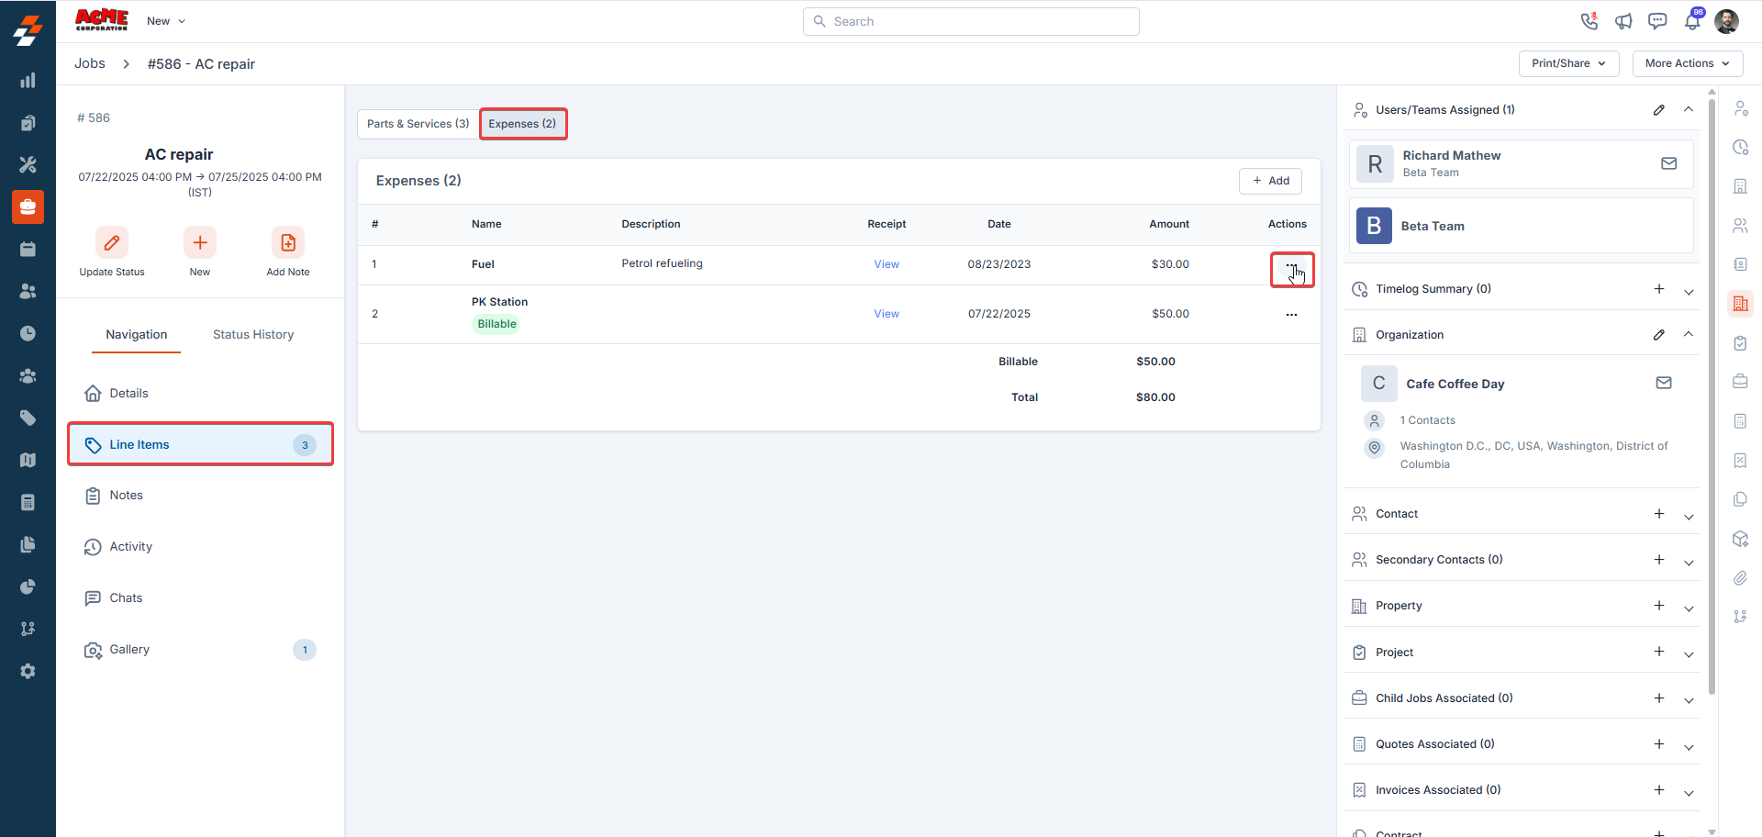
Task: Expand the Child Jobs Associated section
Action: tap(1689, 700)
